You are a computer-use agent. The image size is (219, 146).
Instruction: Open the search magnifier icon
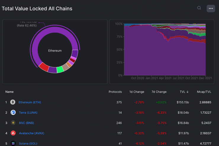click(199, 8)
